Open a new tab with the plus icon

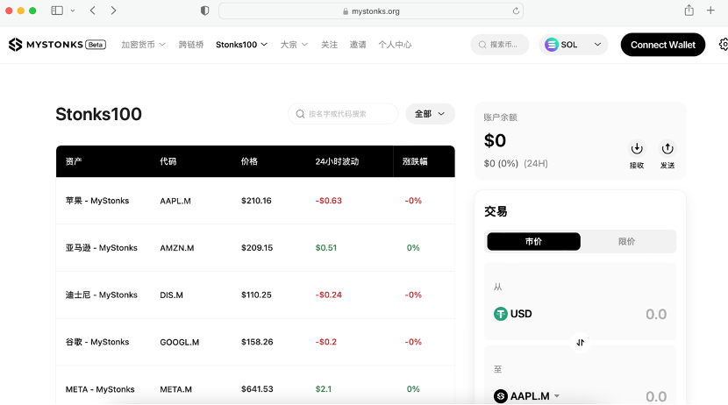(x=710, y=11)
